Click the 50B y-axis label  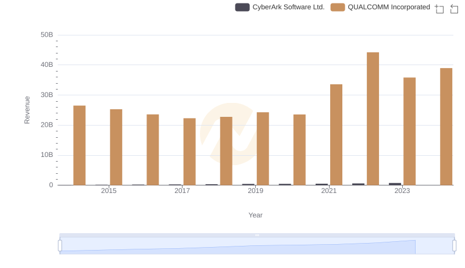point(47,35)
